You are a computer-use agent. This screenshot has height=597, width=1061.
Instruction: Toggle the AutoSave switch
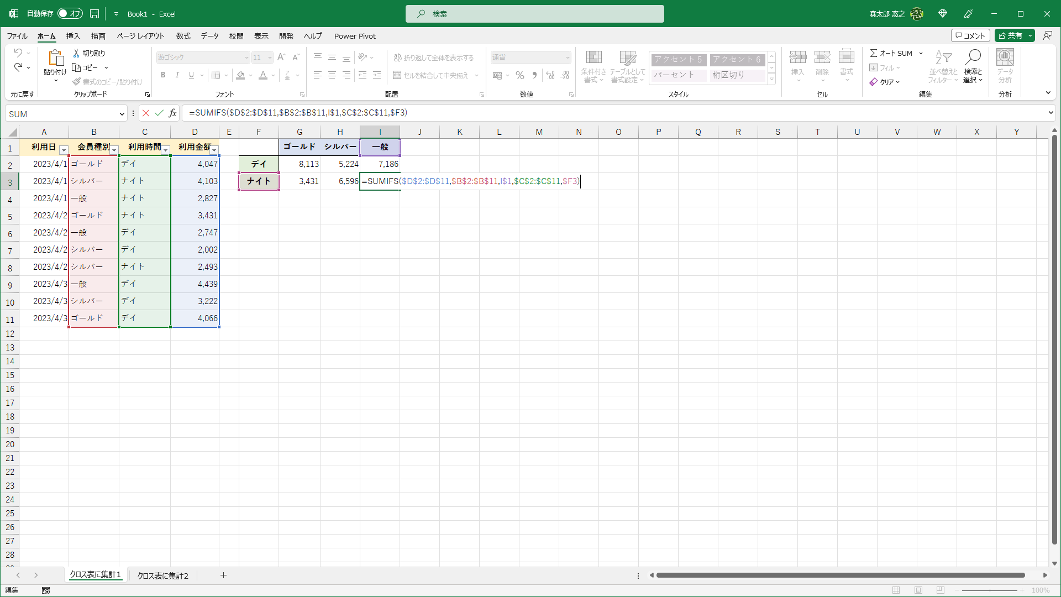pyautogui.click(x=70, y=14)
